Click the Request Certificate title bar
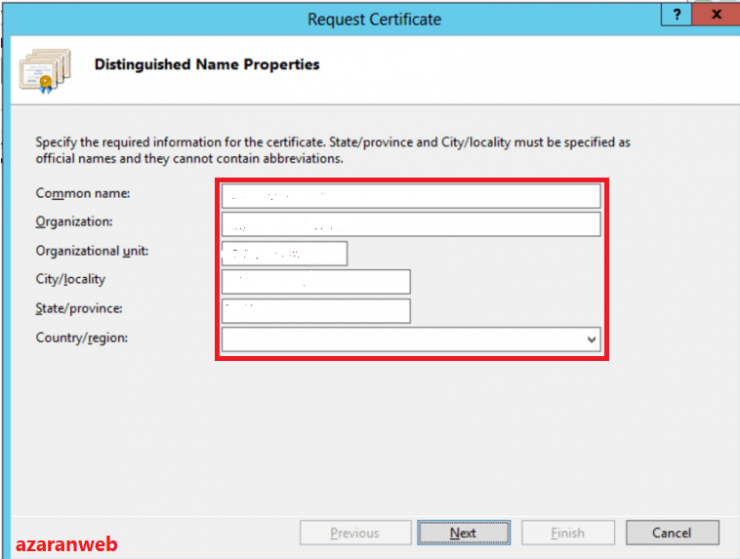740x559 pixels. (x=374, y=19)
